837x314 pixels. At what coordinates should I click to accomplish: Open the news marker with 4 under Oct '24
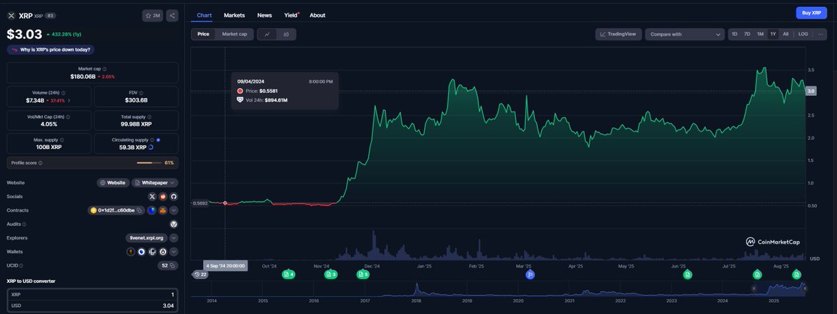pos(288,274)
